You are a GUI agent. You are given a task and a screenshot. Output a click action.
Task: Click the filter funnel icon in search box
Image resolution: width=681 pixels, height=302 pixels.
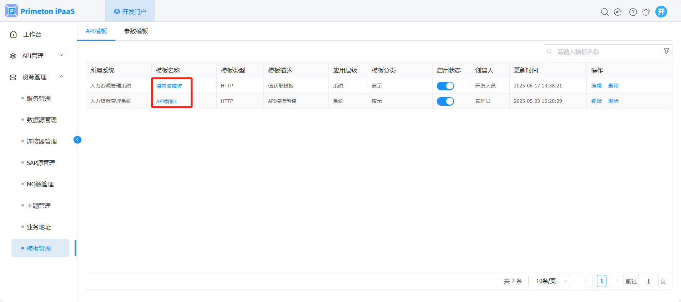point(666,51)
